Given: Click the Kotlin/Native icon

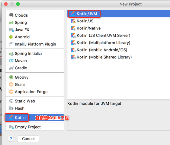Looking at the screenshot, I should (73, 28).
